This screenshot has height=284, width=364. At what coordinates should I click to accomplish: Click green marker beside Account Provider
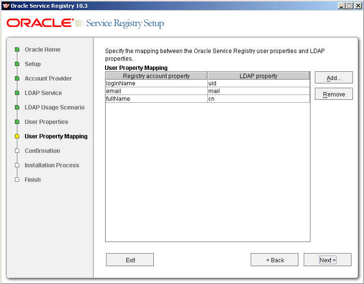point(17,79)
